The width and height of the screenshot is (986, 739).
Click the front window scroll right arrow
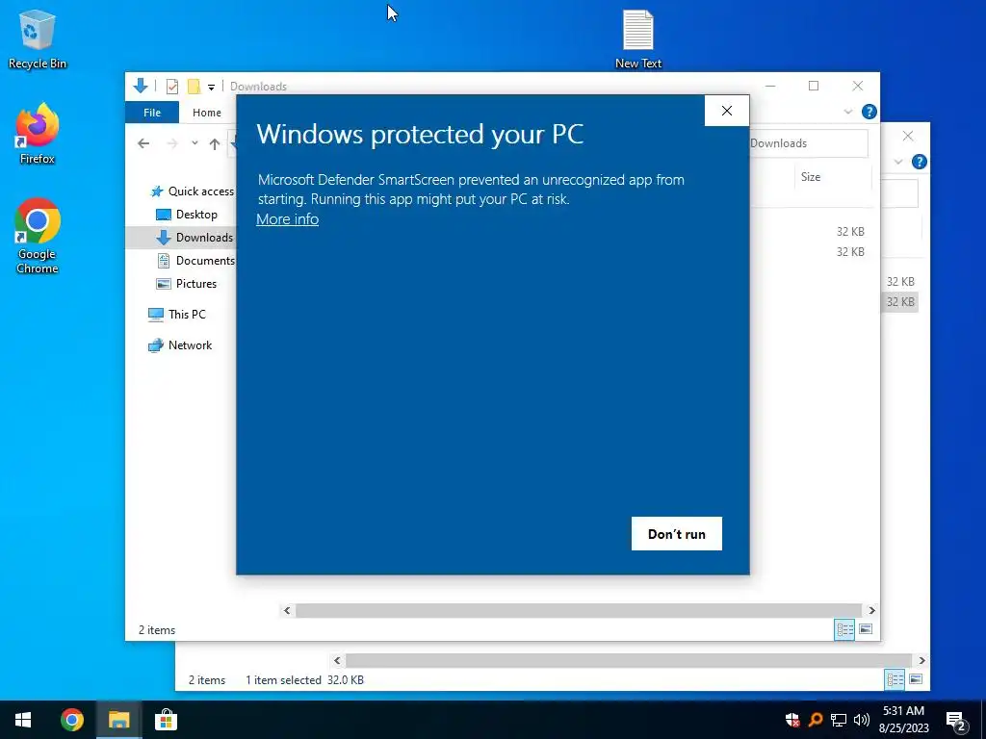click(871, 610)
